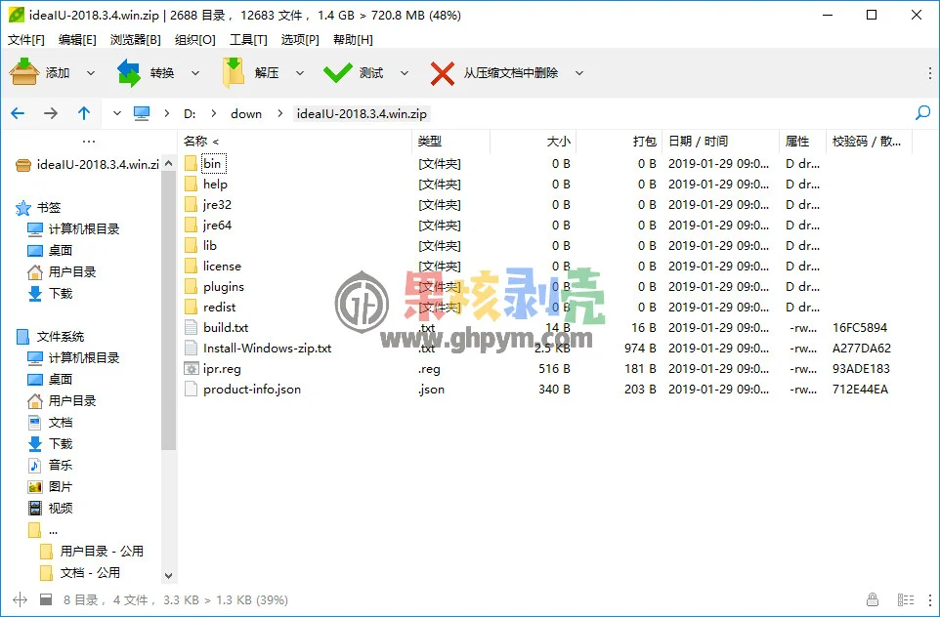
Task: Click the red X delete-from-archive icon
Action: coord(443,73)
